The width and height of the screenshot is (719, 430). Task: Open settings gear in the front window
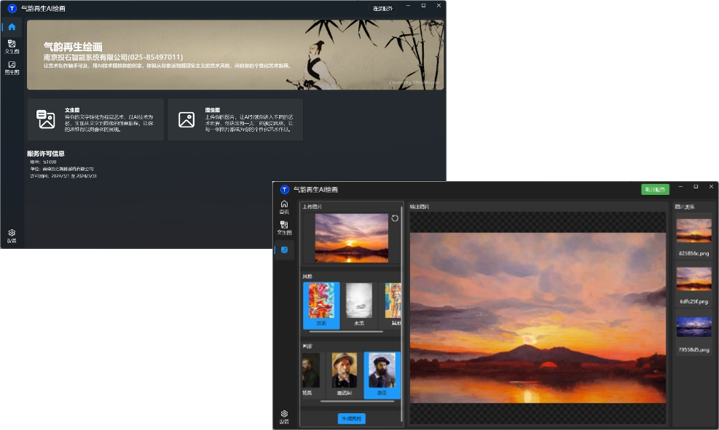[x=284, y=416]
